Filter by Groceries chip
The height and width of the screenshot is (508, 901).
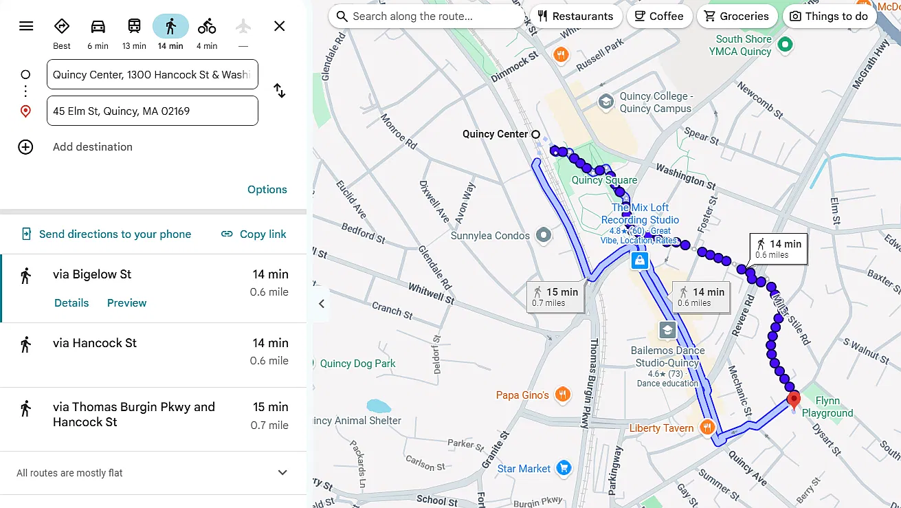tap(737, 16)
